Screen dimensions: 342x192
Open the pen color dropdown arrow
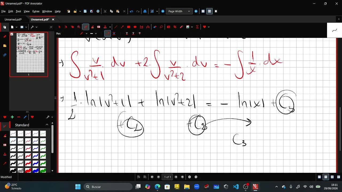pyautogui.click(x=87, y=34)
